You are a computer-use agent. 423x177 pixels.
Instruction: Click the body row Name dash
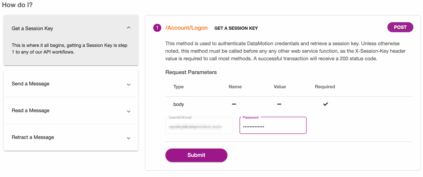point(234,104)
